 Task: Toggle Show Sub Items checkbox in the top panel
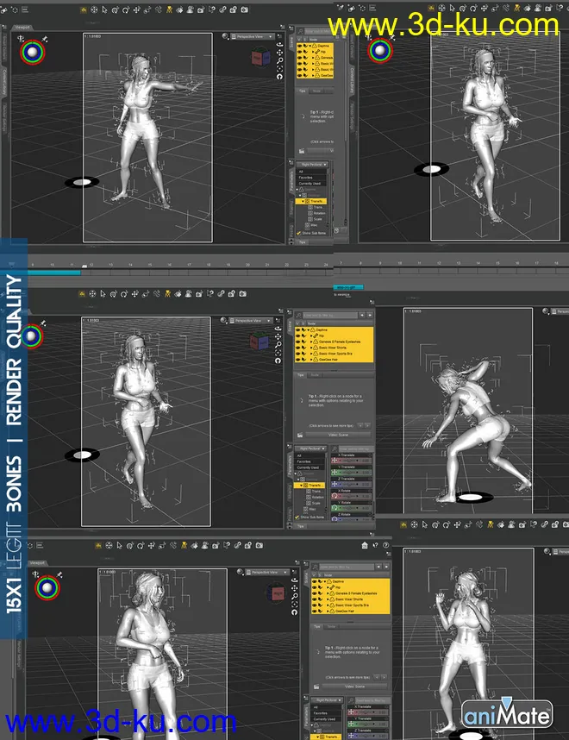[298, 232]
